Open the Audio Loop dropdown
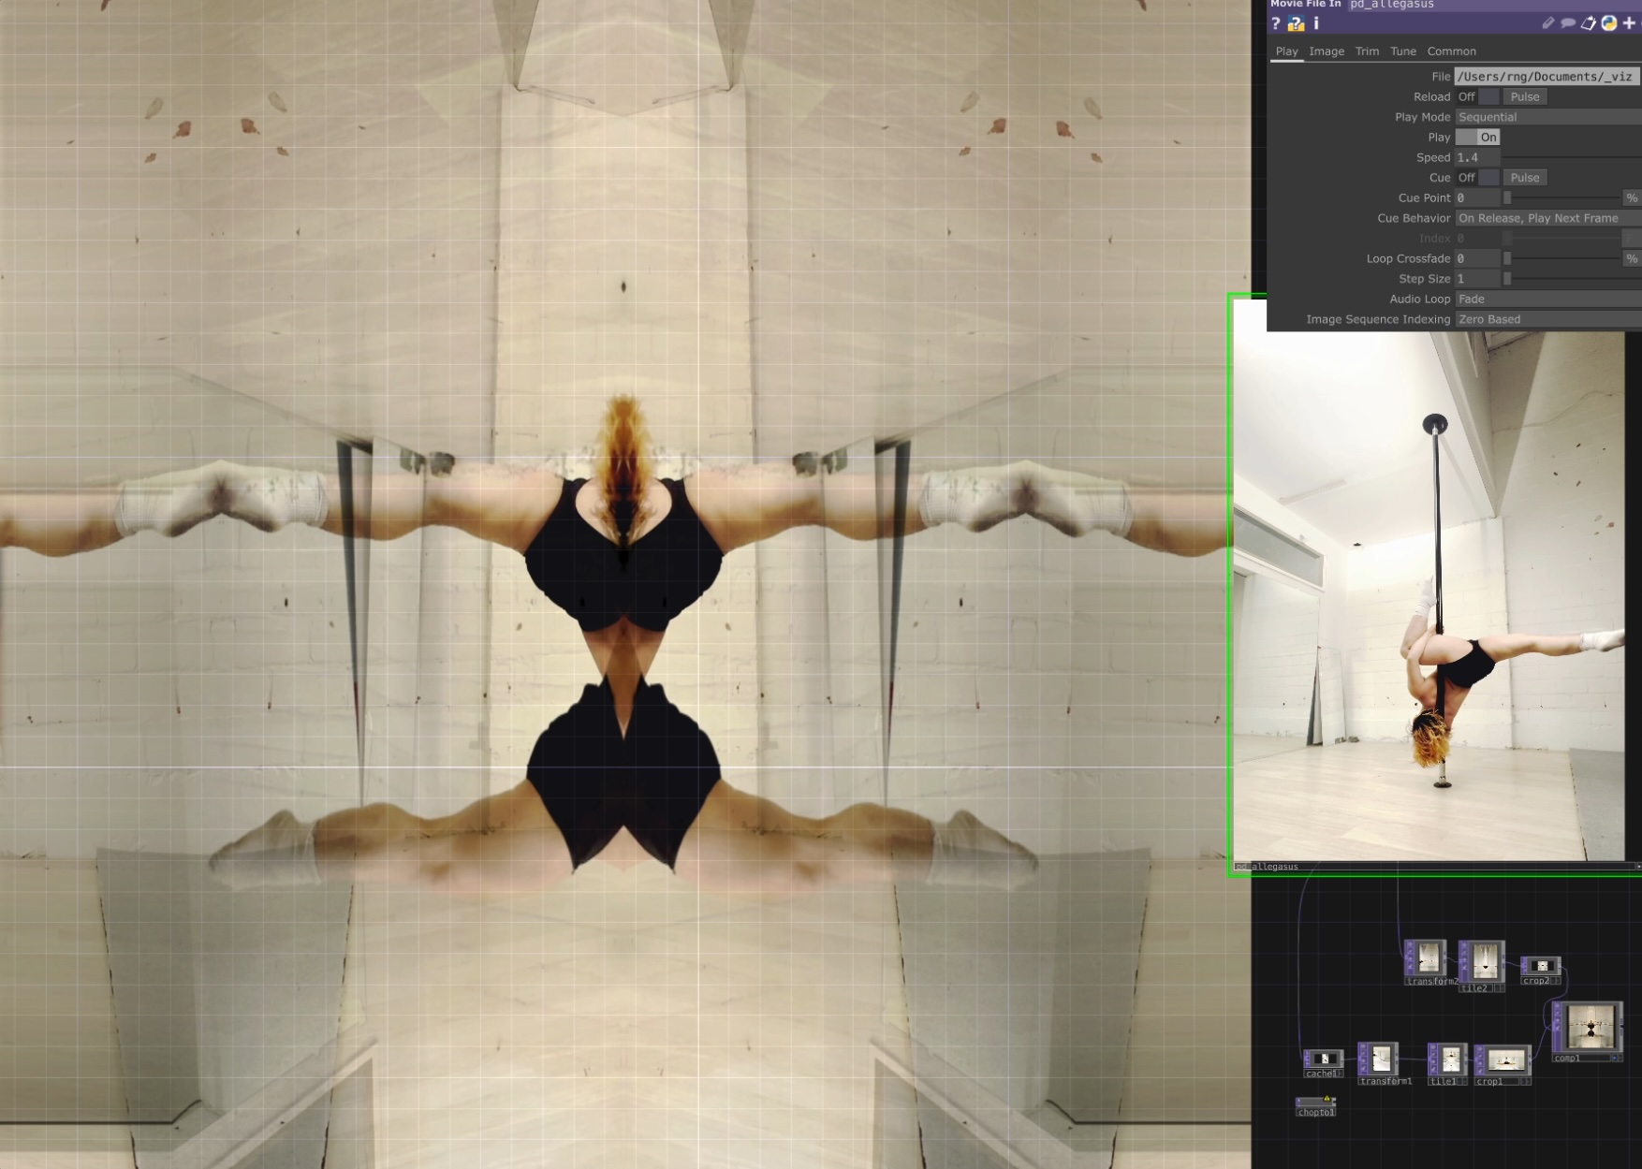The height and width of the screenshot is (1169, 1642). tap(1547, 300)
